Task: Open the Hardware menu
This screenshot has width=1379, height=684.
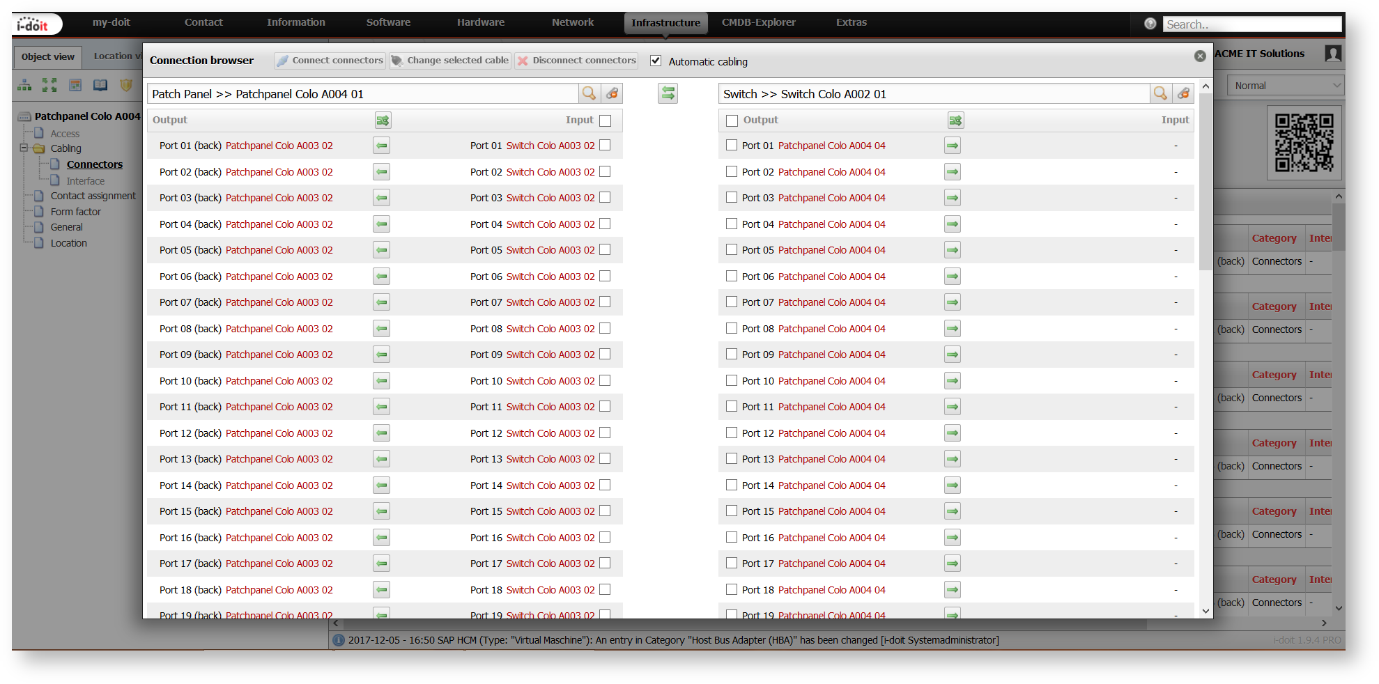Action: pos(481,22)
